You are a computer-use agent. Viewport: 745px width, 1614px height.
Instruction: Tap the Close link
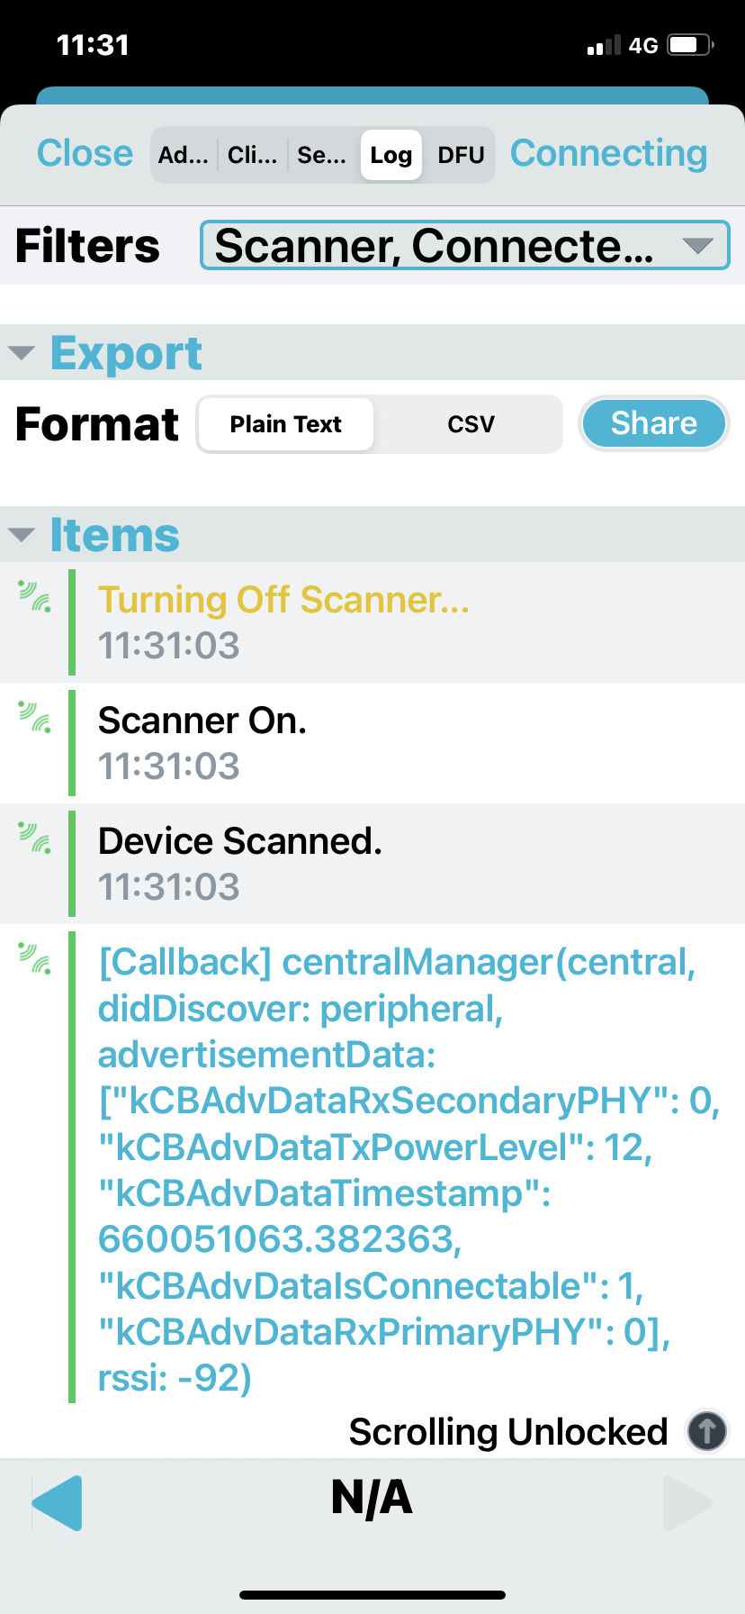pos(85,153)
